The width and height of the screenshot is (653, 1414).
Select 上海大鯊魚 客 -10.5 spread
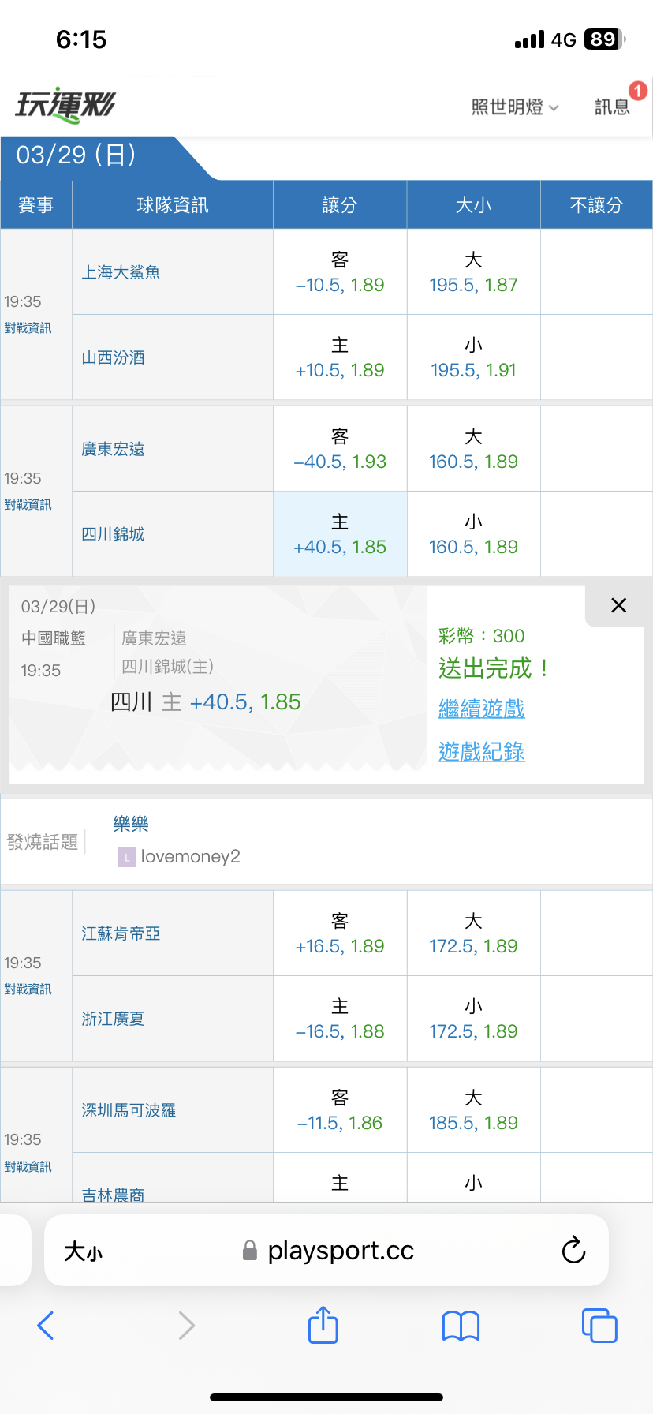340,272
